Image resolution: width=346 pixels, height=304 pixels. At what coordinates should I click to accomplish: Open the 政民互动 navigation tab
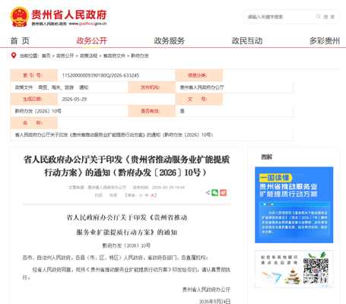click(x=247, y=40)
